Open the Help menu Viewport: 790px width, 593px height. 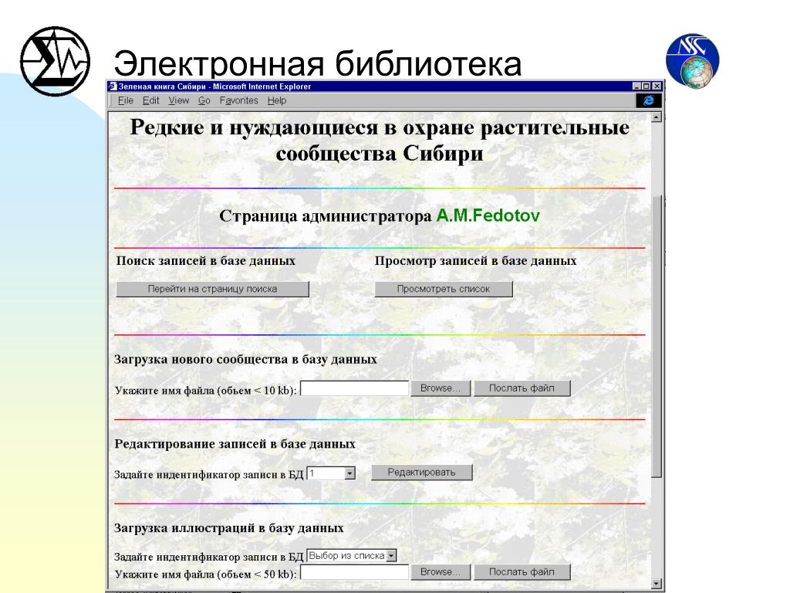click(x=277, y=100)
